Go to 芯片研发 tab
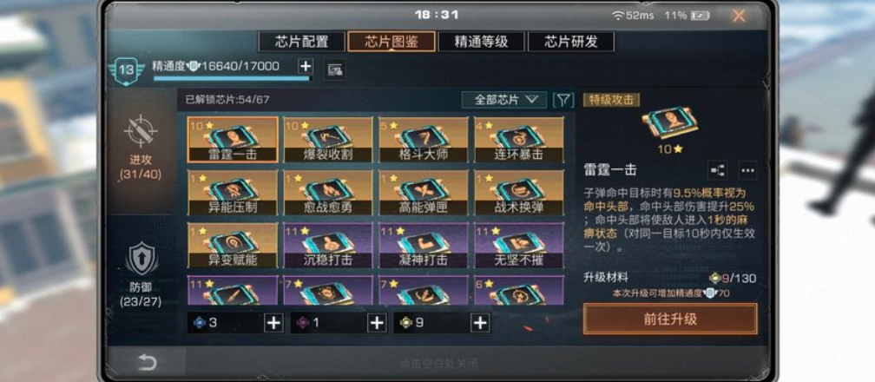This screenshot has width=875, height=382. (571, 42)
